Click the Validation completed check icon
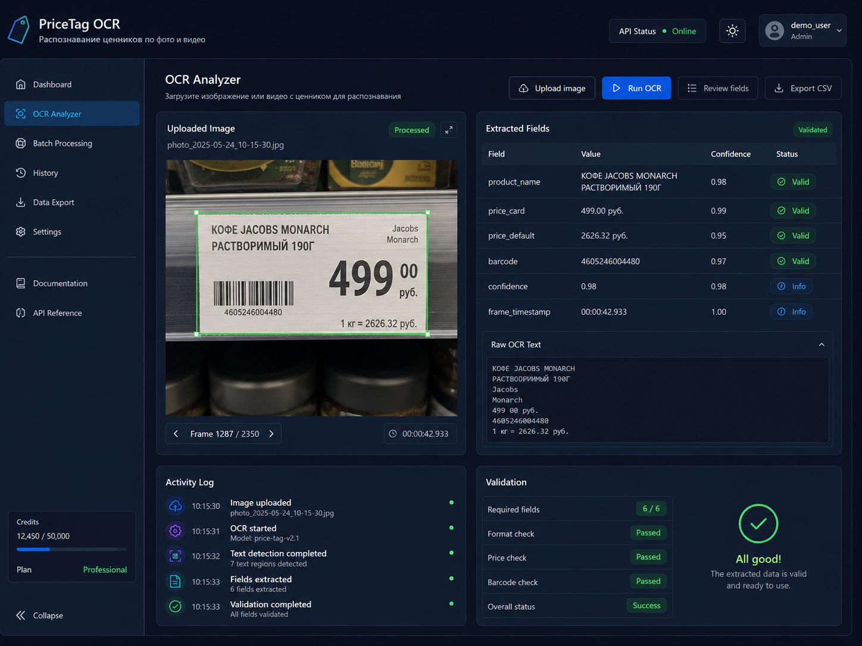The height and width of the screenshot is (646, 862). point(175,606)
